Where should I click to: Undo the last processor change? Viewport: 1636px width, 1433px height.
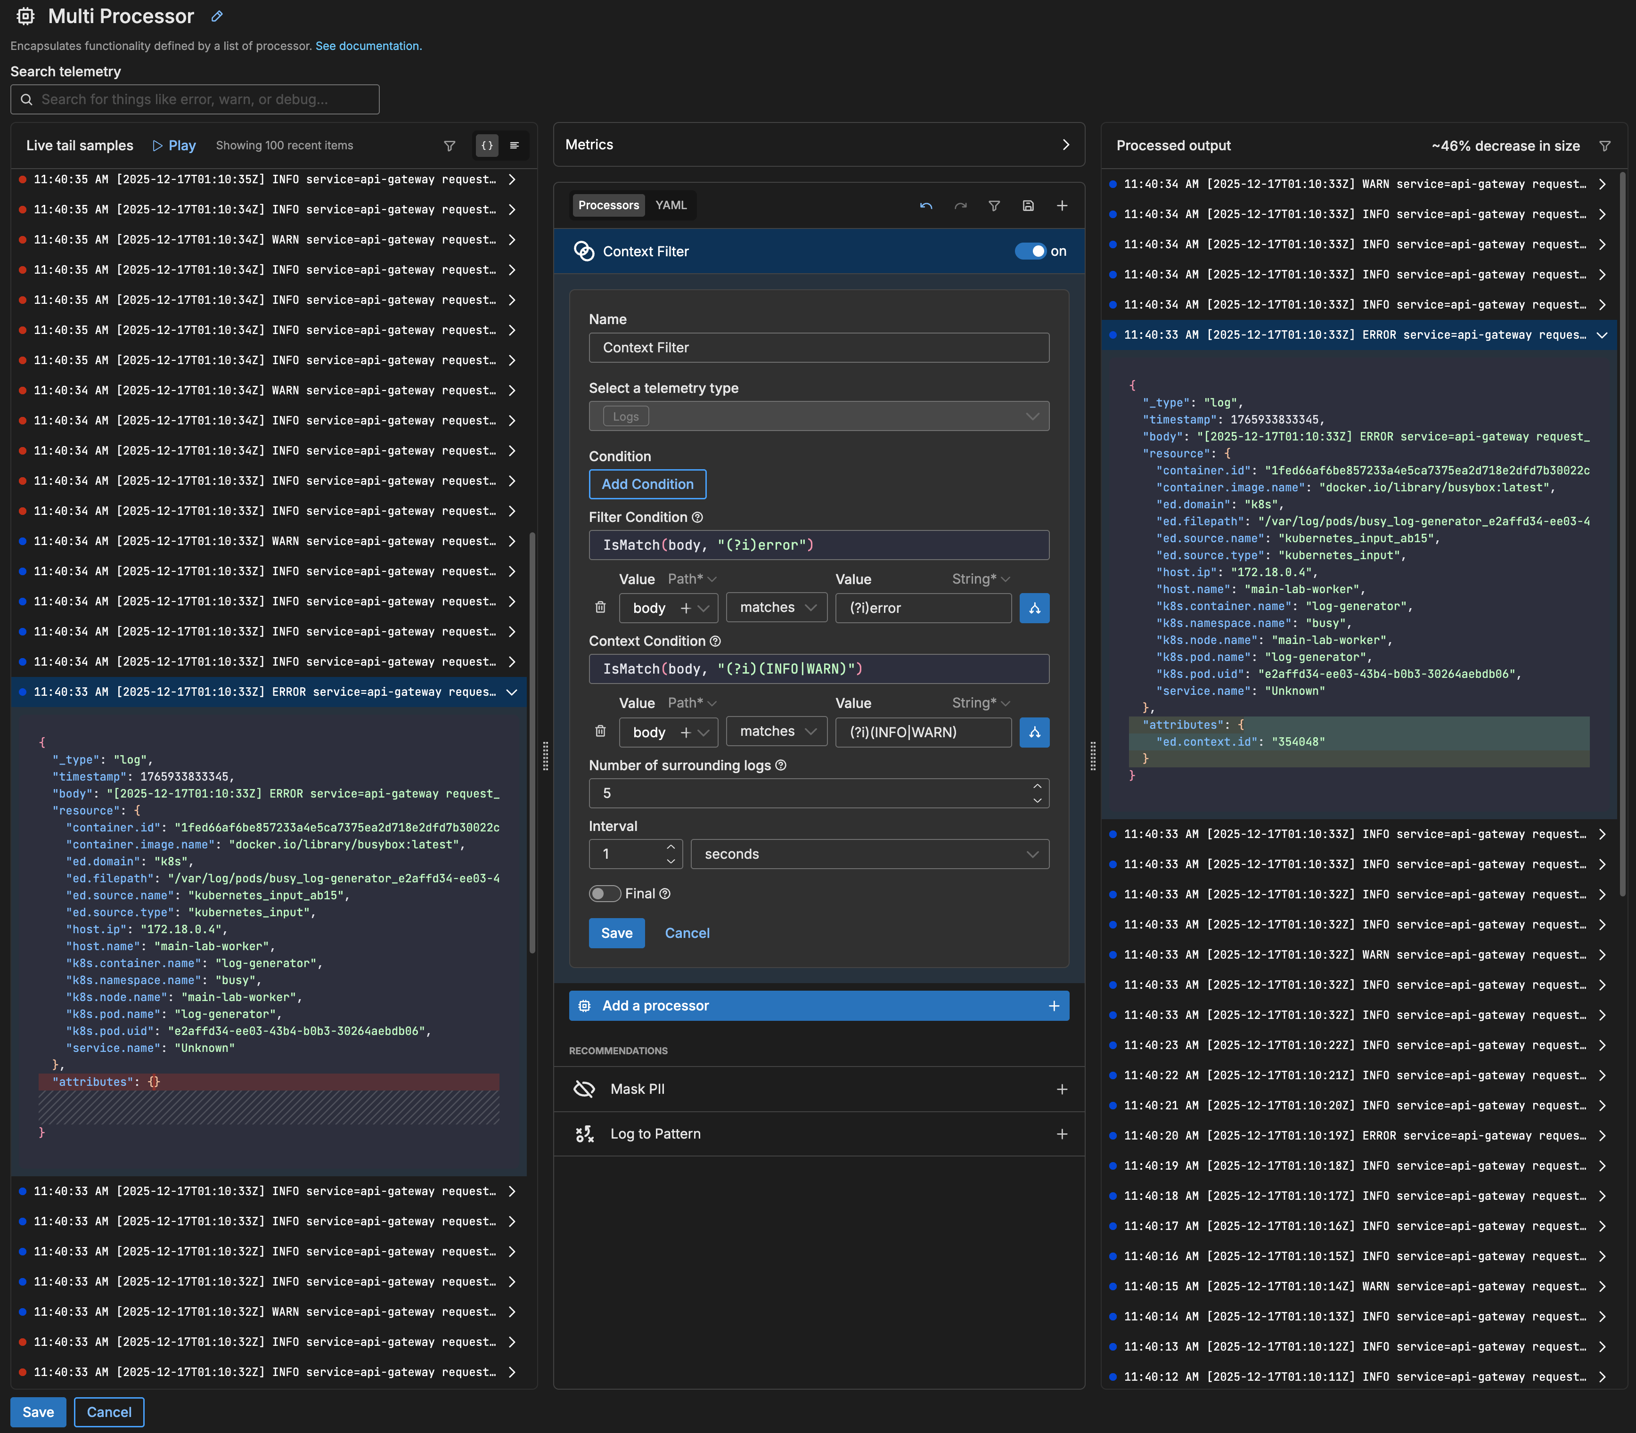click(x=926, y=205)
